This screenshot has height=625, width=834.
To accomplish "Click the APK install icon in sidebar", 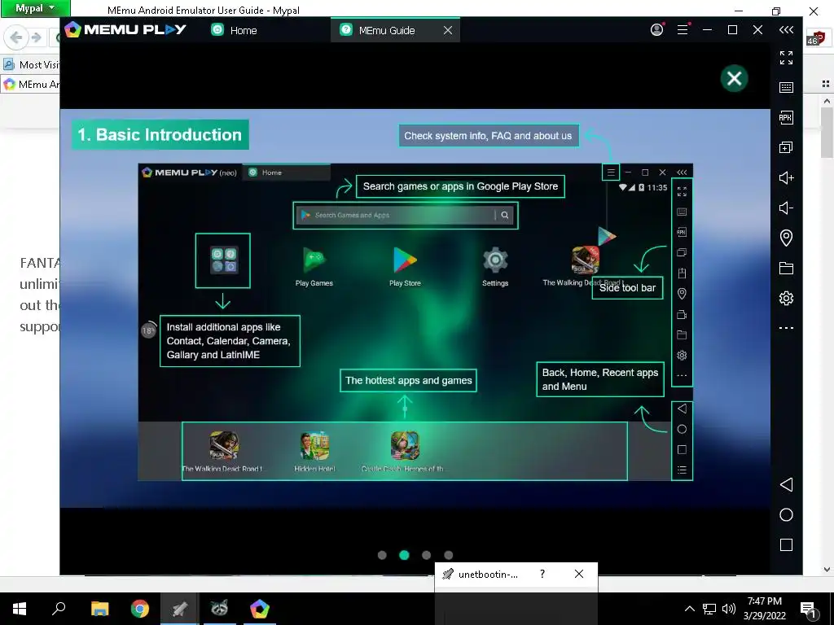I will pos(786,117).
